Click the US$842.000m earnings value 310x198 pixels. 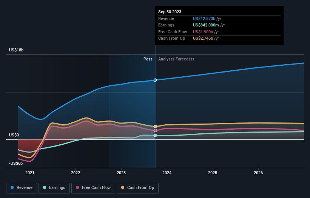coord(206,25)
